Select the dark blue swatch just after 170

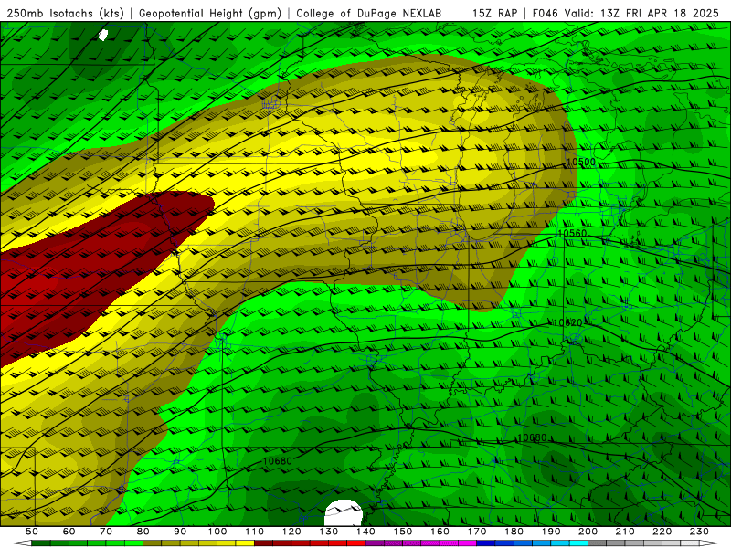coord(486,543)
